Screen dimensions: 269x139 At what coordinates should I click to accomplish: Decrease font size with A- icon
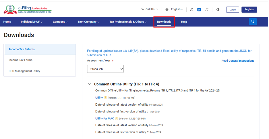pos(191,9)
